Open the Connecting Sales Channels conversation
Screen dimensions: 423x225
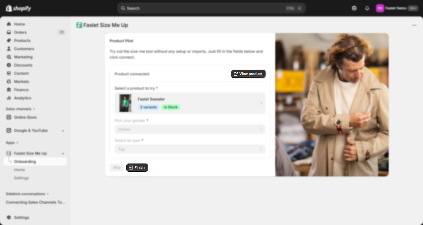click(x=35, y=202)
